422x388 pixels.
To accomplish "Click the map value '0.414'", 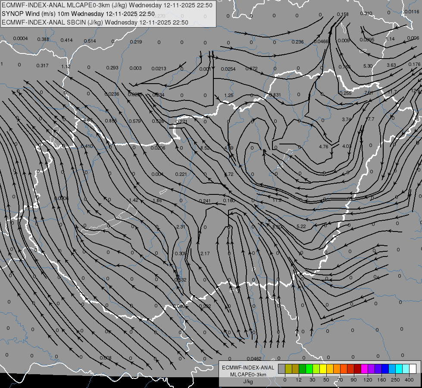I will 66,40.
